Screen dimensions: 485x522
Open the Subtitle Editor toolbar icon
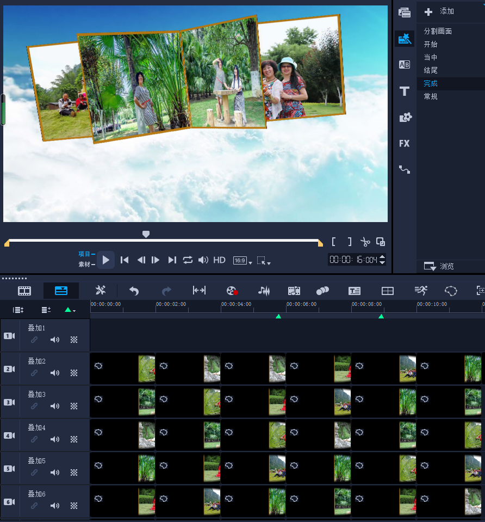tap(355, 291)
